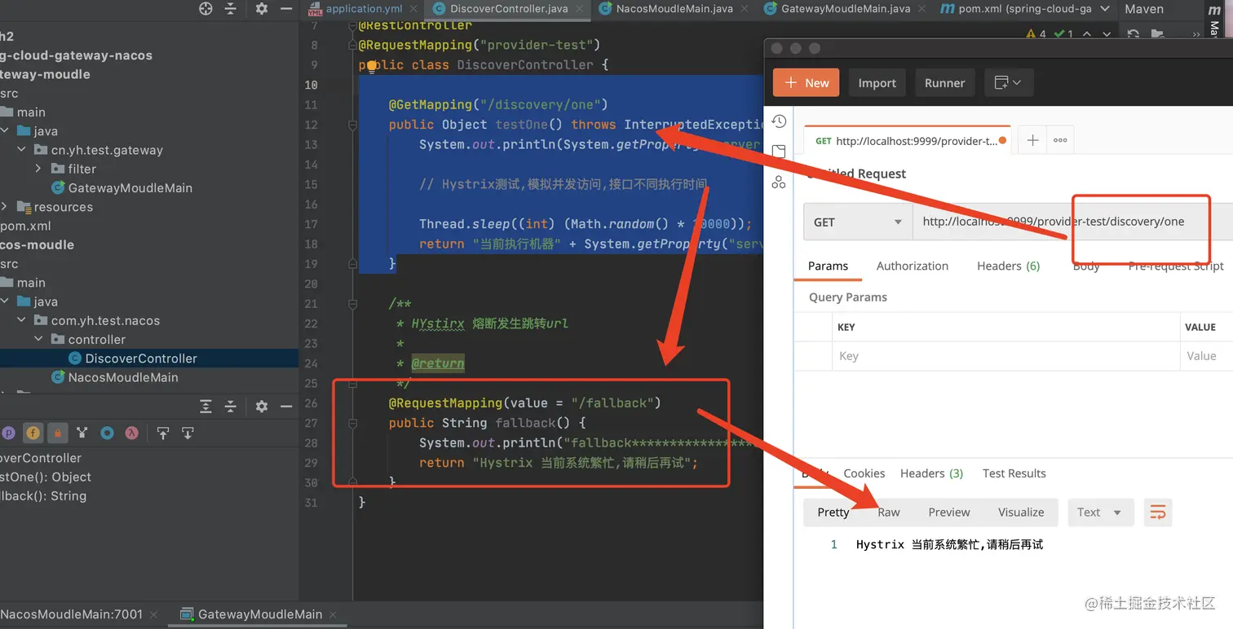This screenshot has width=1233, height=629.
Task: Close the NacosMoudleMain:7001 run tab
Action: pyautogui.click(x=152, y=614)
